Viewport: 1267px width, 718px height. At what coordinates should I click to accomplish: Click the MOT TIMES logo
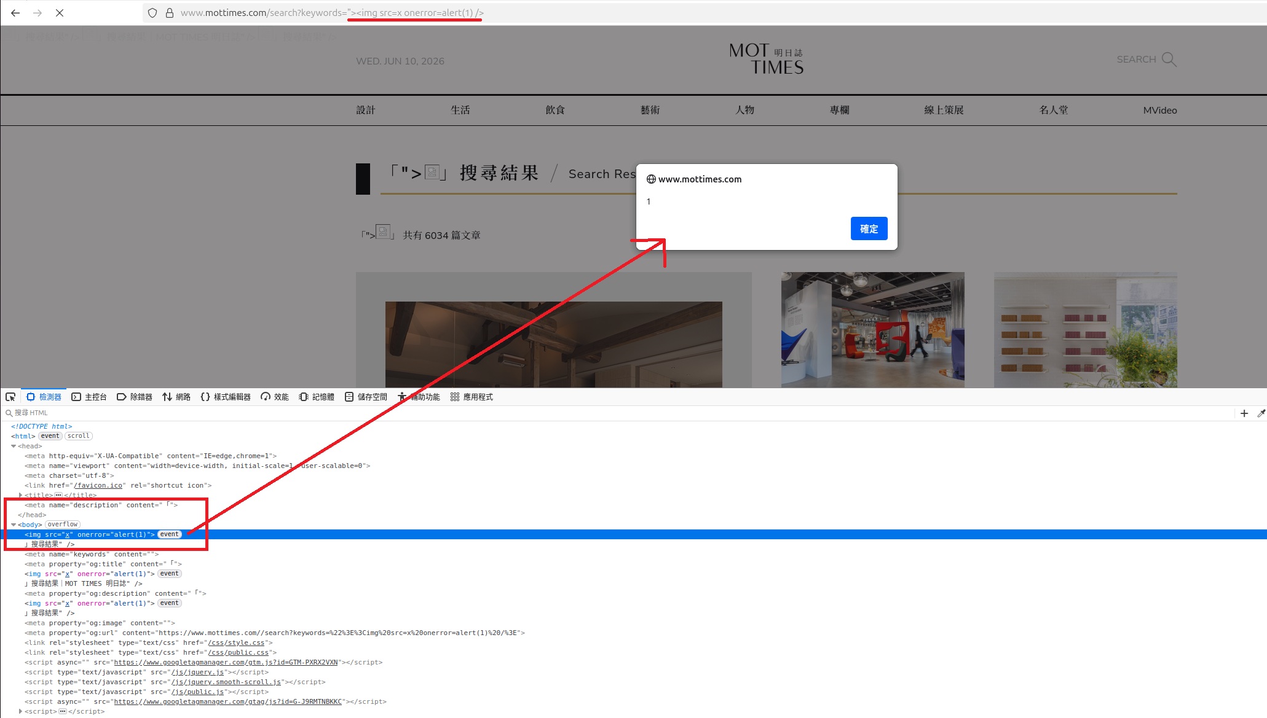coord(767,59)
